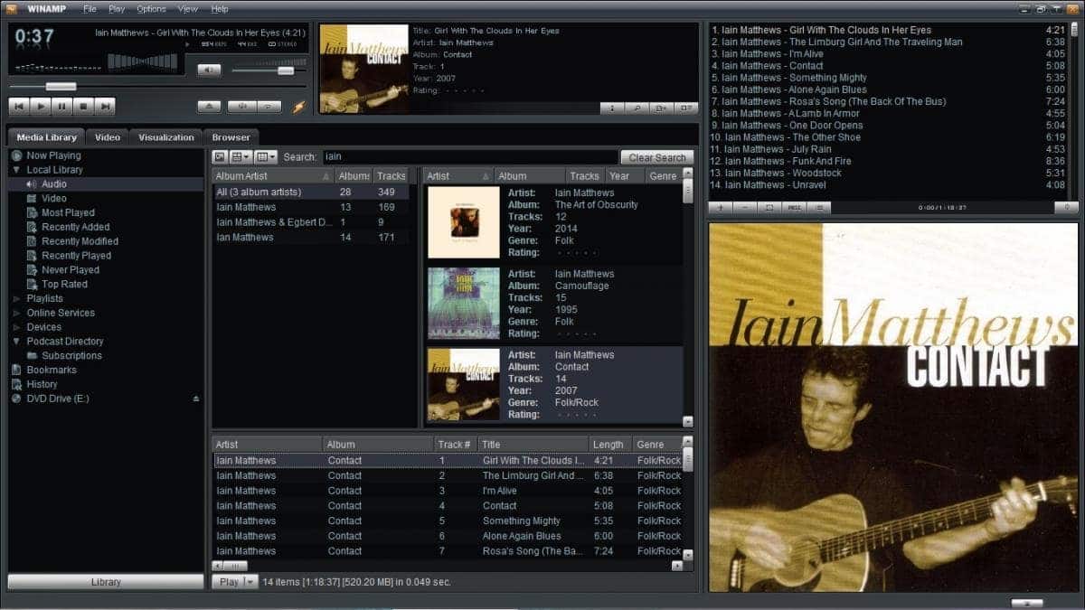Click the track info button under file details

pyautogui.click(x=612, y=108)
